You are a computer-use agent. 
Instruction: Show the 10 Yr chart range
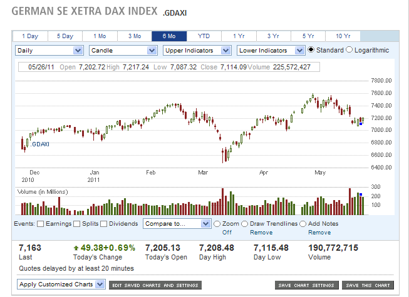tap(343, 36)
